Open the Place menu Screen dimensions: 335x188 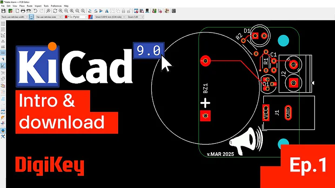[22, 6]
